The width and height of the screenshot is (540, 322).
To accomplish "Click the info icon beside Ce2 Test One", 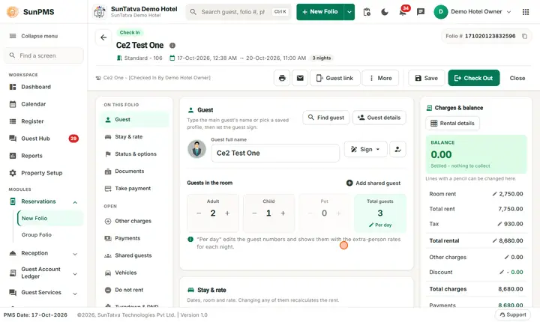I will tap(172, 46).
